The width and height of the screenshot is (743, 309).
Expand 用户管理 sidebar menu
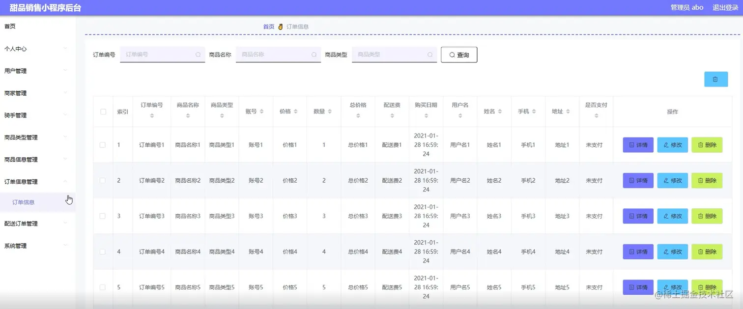38,71
